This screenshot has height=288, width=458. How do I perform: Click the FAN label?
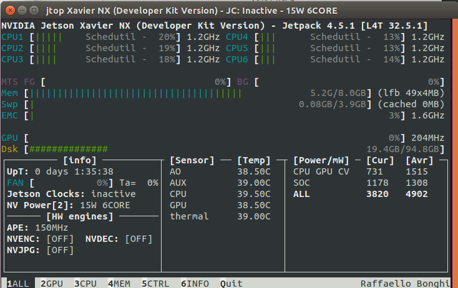point(15,183)
